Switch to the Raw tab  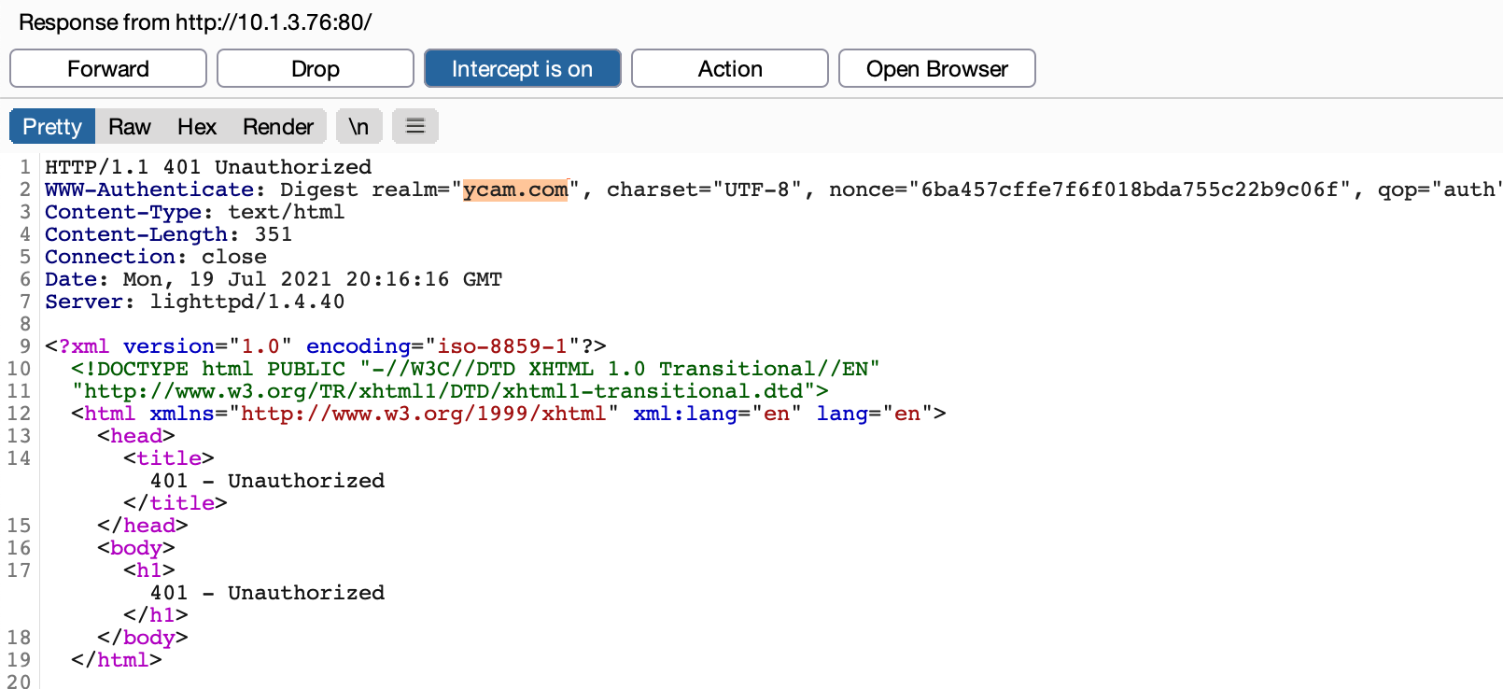point(130,126)
